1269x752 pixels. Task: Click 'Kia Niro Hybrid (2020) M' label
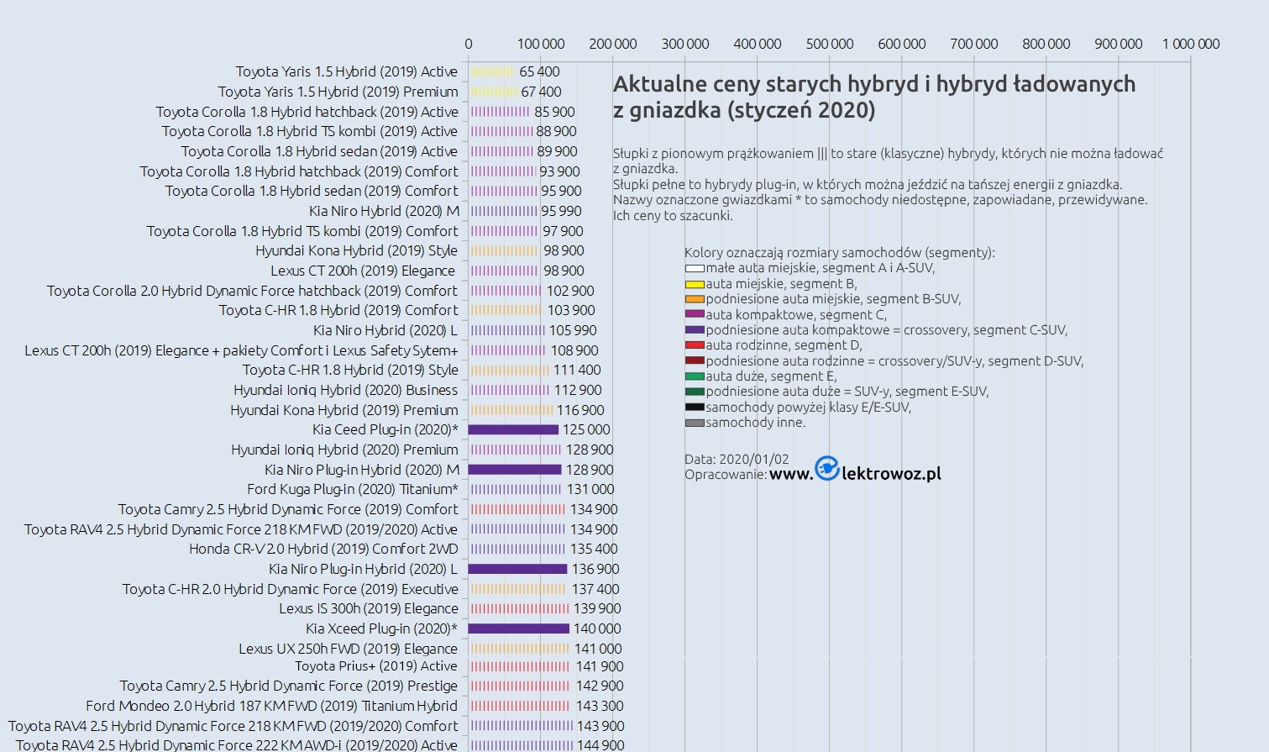pos(384,211)
